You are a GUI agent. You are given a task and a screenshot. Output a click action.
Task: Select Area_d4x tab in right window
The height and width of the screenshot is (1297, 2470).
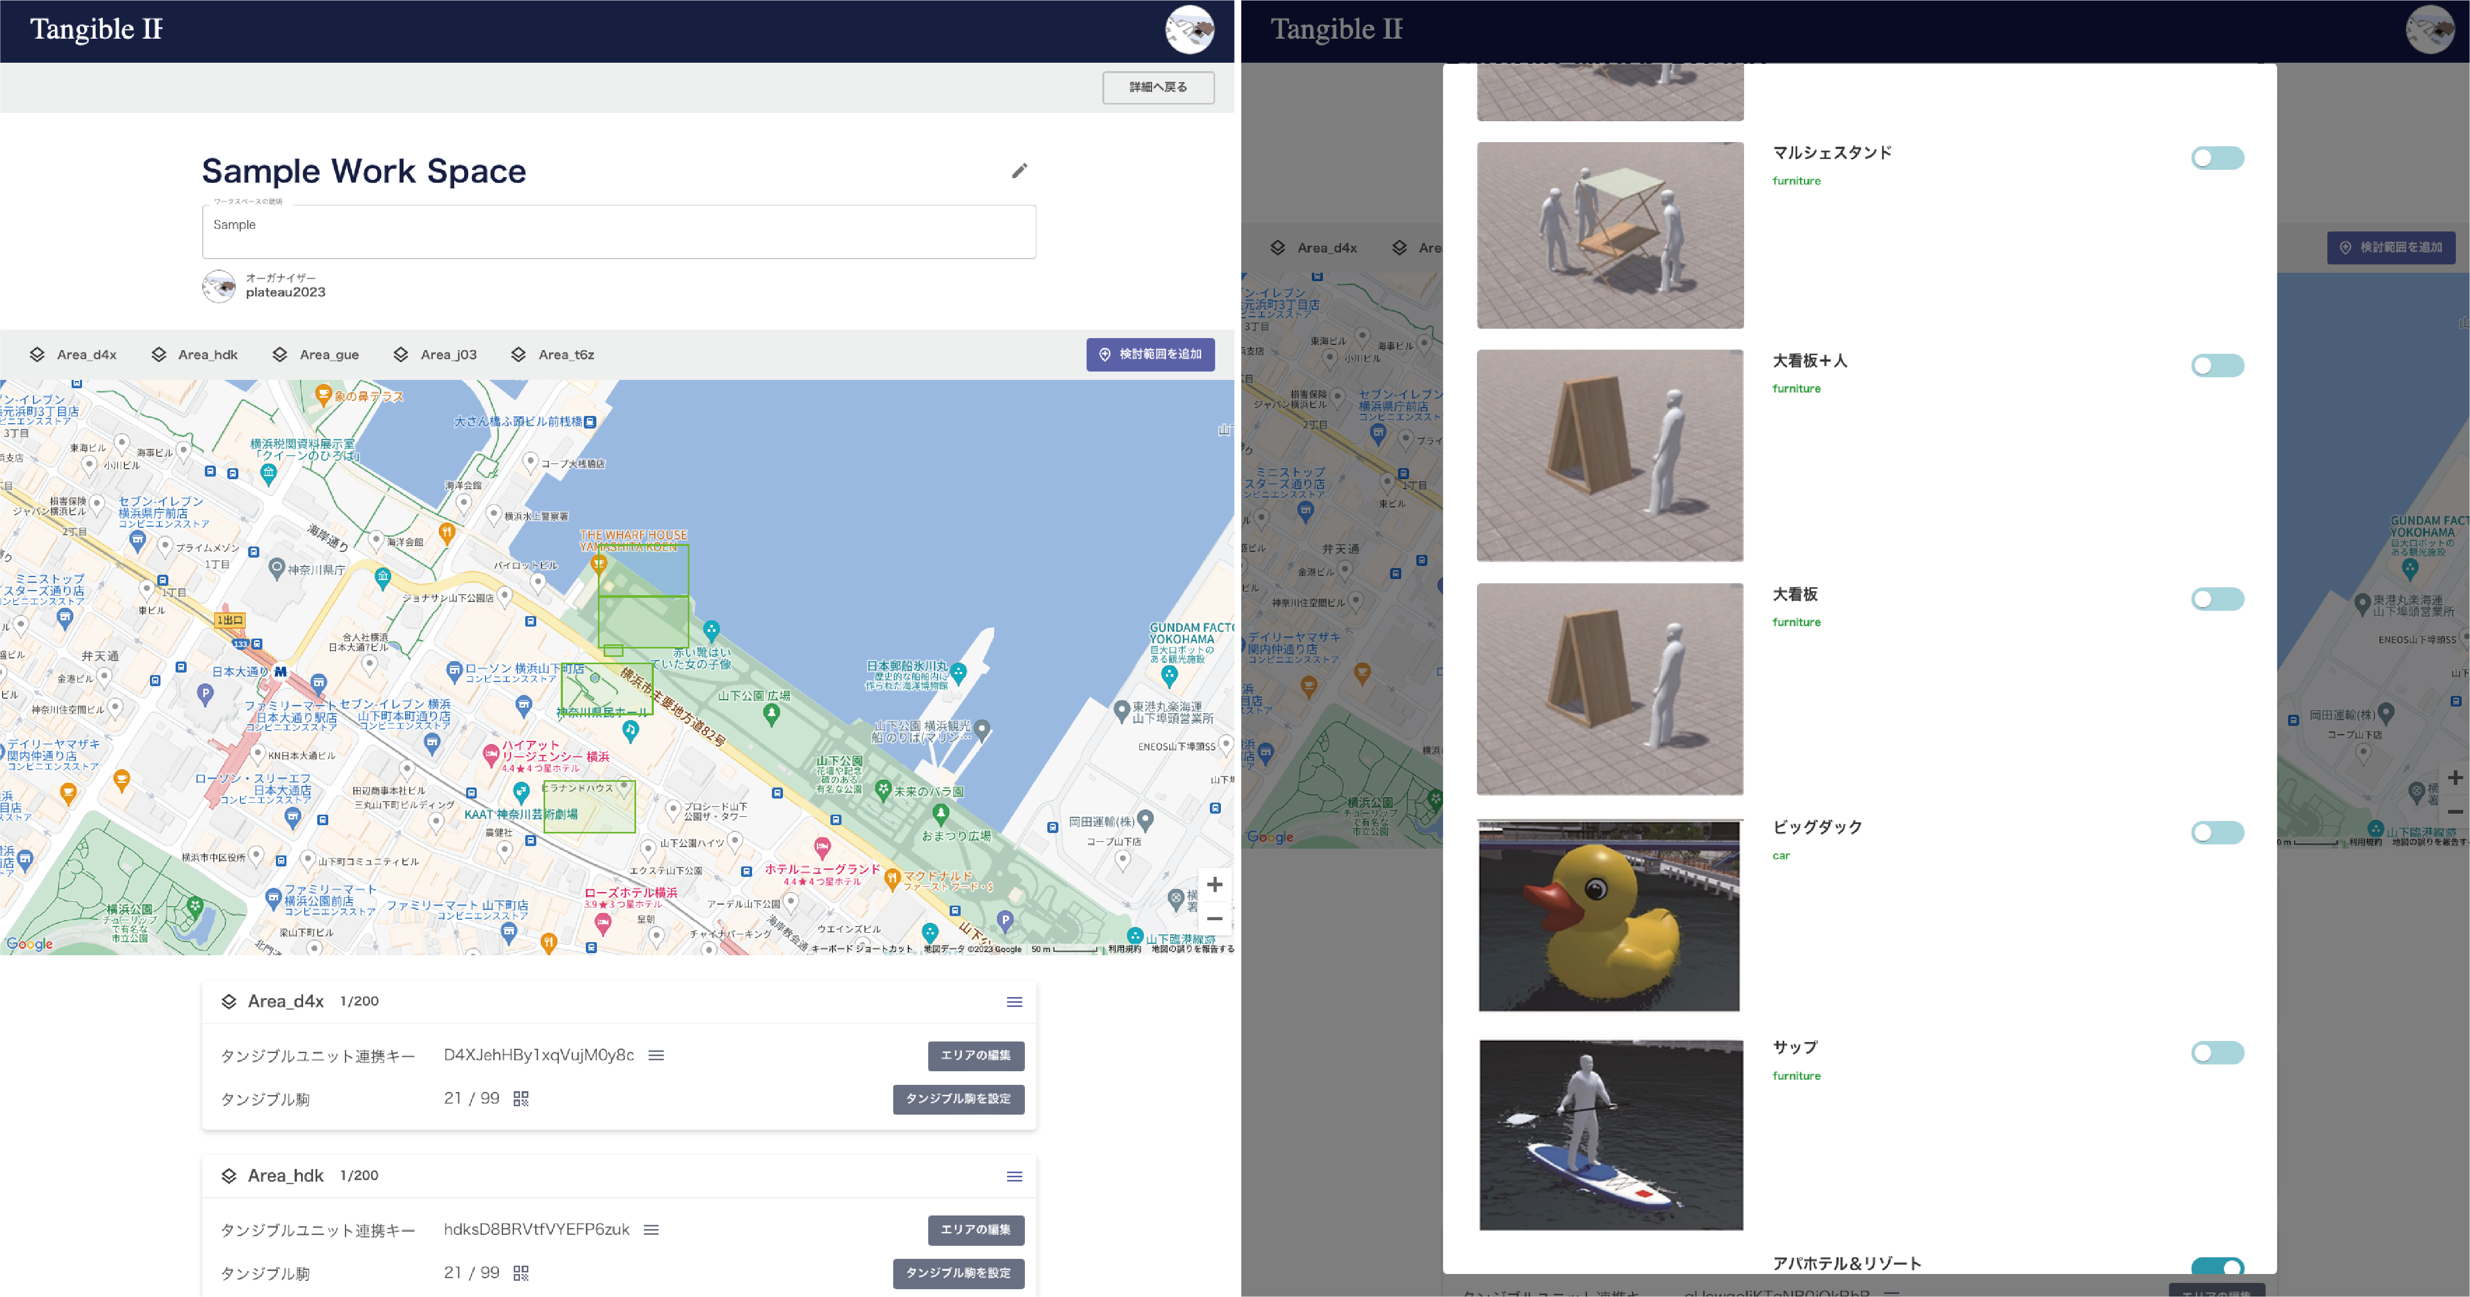pos(1314,247)
